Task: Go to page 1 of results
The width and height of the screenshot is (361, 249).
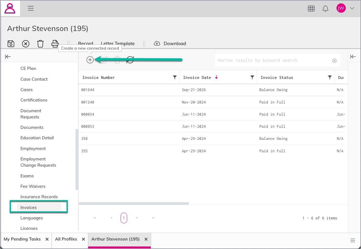Action: 124,218
